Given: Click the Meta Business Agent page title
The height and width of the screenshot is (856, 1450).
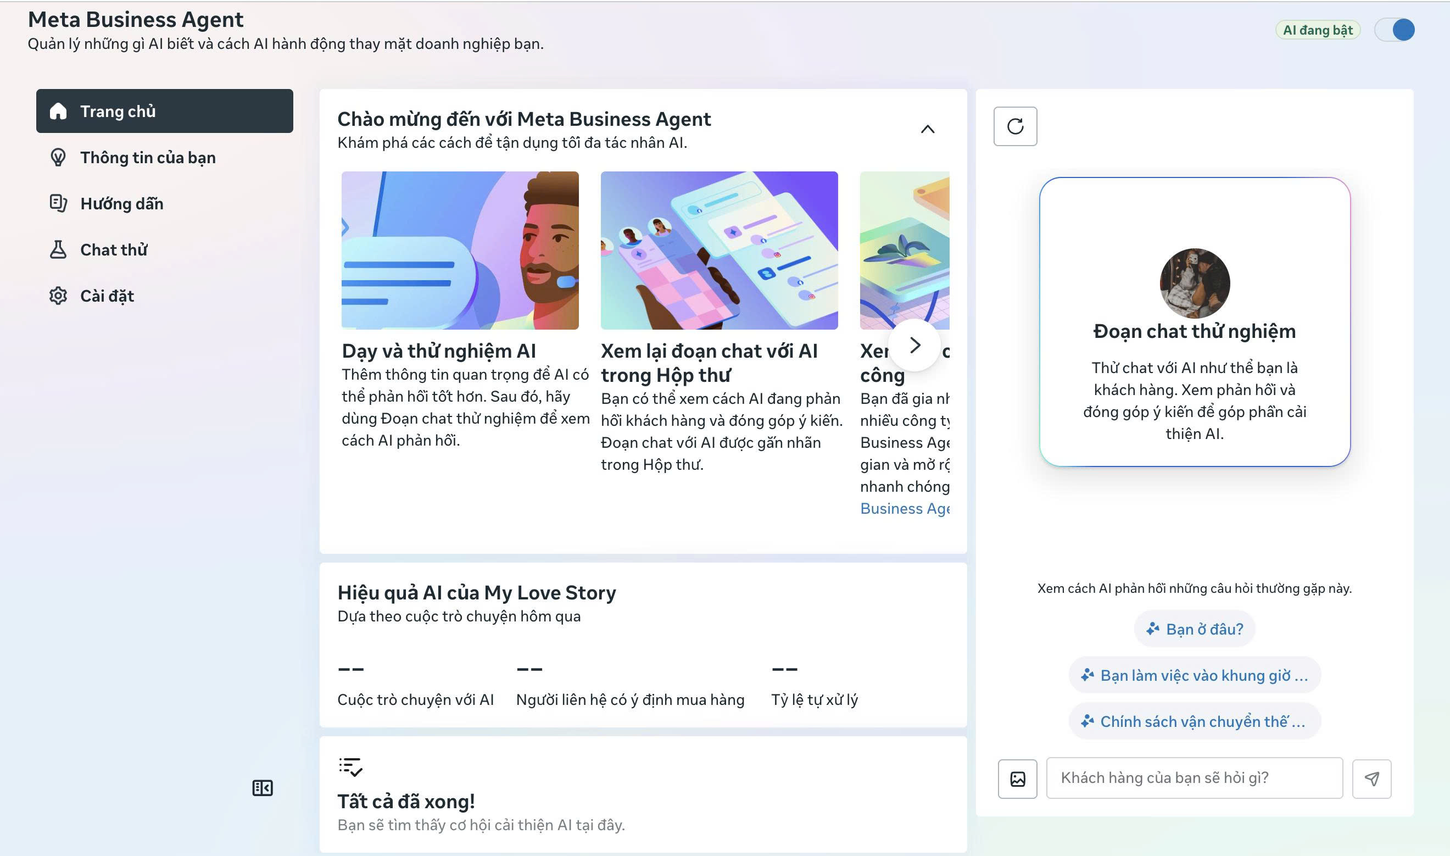Looking at the screenshot, I should (x=136, y=19).
